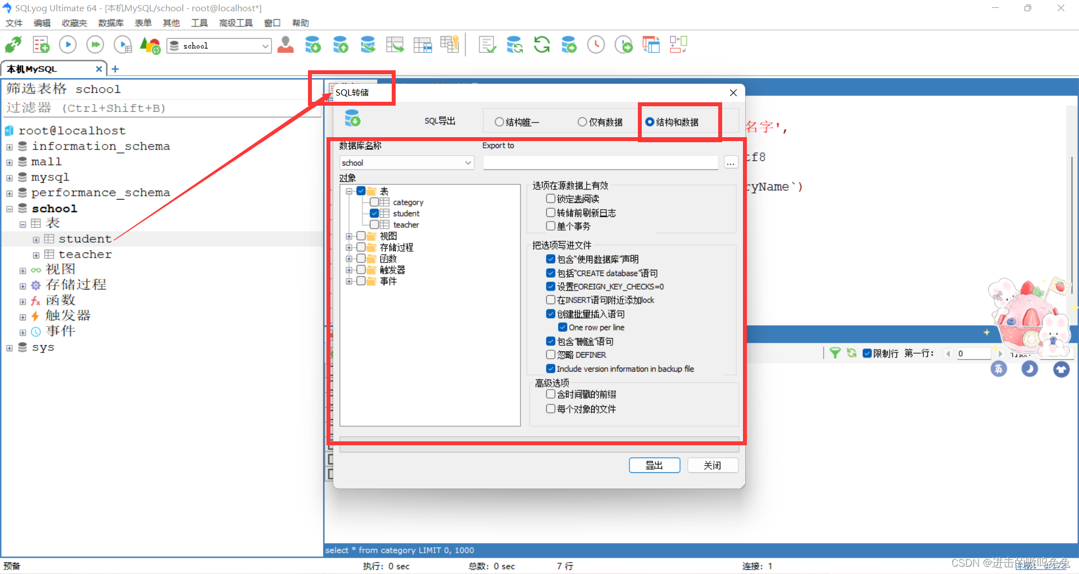Expand the 存储过程 folder in dialog object tree
Screen dimensions: 1079x574
[349, 247]
